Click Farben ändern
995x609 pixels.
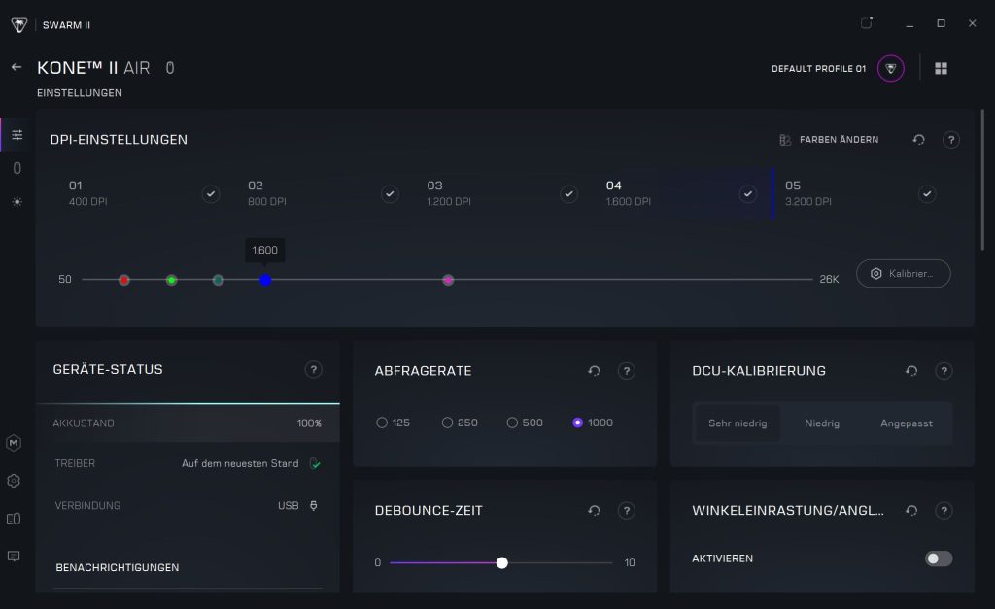pos(829,140)
